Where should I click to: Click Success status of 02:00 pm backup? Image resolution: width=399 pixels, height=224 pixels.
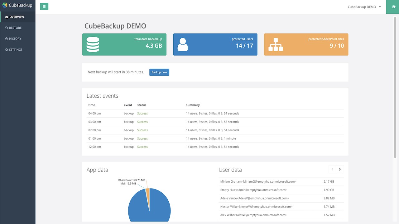click(142, 130)
